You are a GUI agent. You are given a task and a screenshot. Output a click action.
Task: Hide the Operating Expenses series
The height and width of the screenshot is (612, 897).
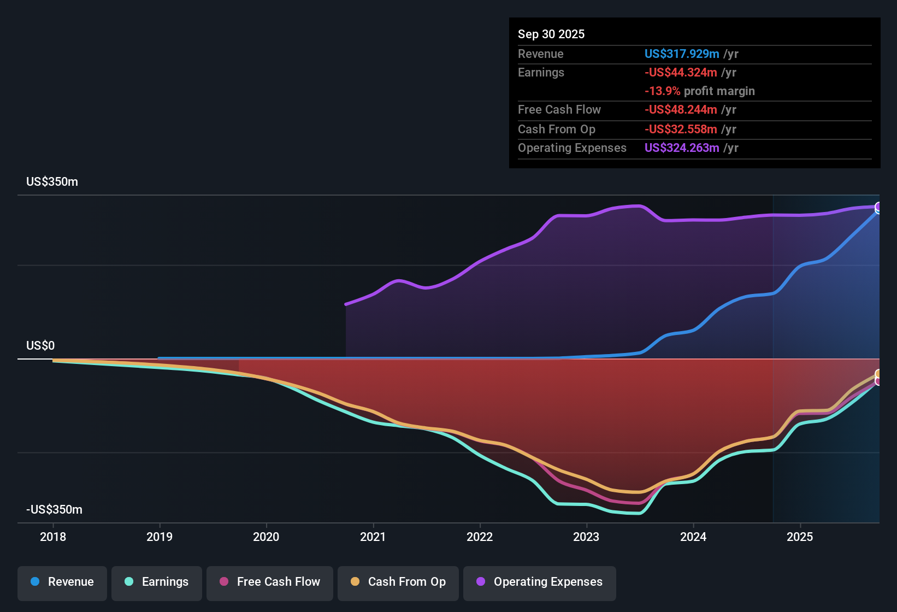(539, 582)
